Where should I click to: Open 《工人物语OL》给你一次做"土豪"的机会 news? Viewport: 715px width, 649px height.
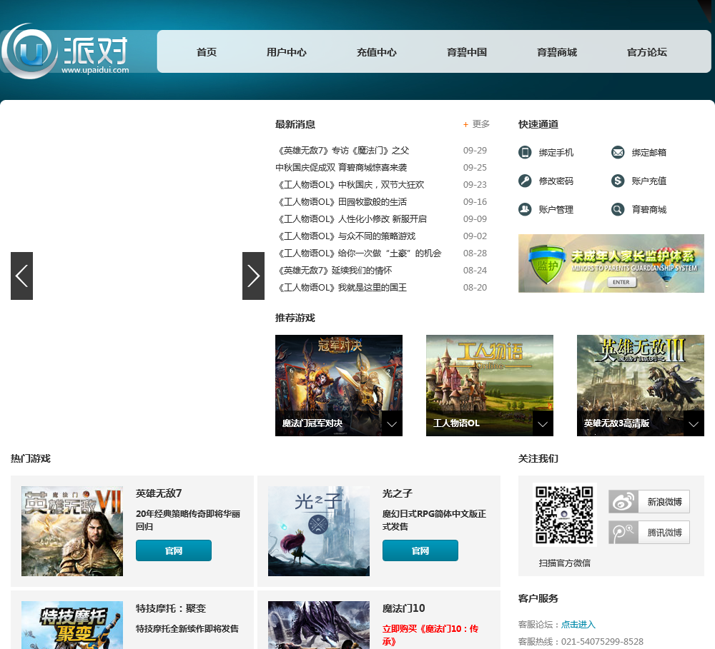(358, 253)
